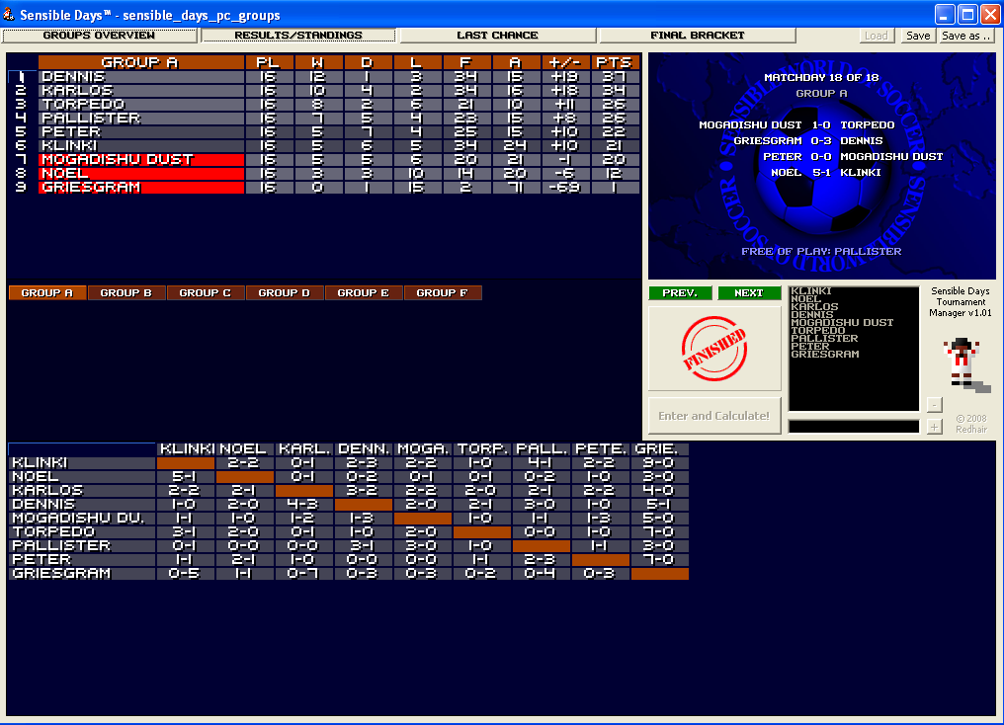Click the green NEXT button
This screenshot has width=1004, height=725.
(x=749, y=293)
